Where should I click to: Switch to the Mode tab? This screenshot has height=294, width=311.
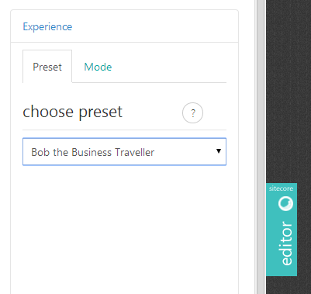pos(98,67)
